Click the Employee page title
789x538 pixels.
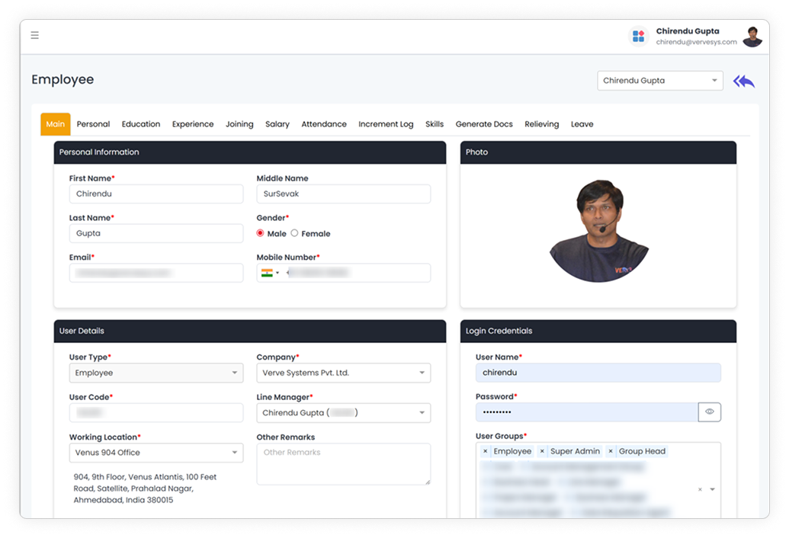[x=63, y=80]
